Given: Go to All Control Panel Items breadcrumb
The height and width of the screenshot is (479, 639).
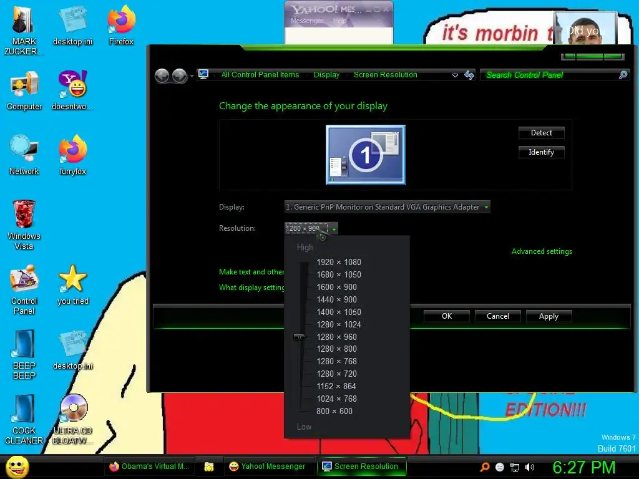Looking at the screenshot, I should coord(260,75).
